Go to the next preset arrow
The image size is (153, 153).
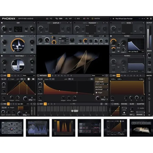[144, 19]
